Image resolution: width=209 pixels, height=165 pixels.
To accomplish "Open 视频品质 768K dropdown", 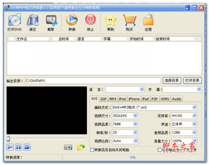I will (135, 124).
